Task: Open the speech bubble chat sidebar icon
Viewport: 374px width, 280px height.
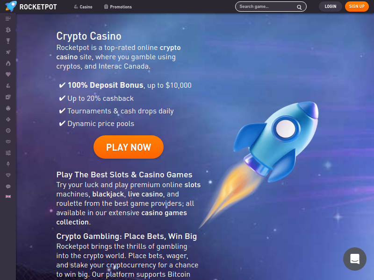Action: (x=8, y=186)
